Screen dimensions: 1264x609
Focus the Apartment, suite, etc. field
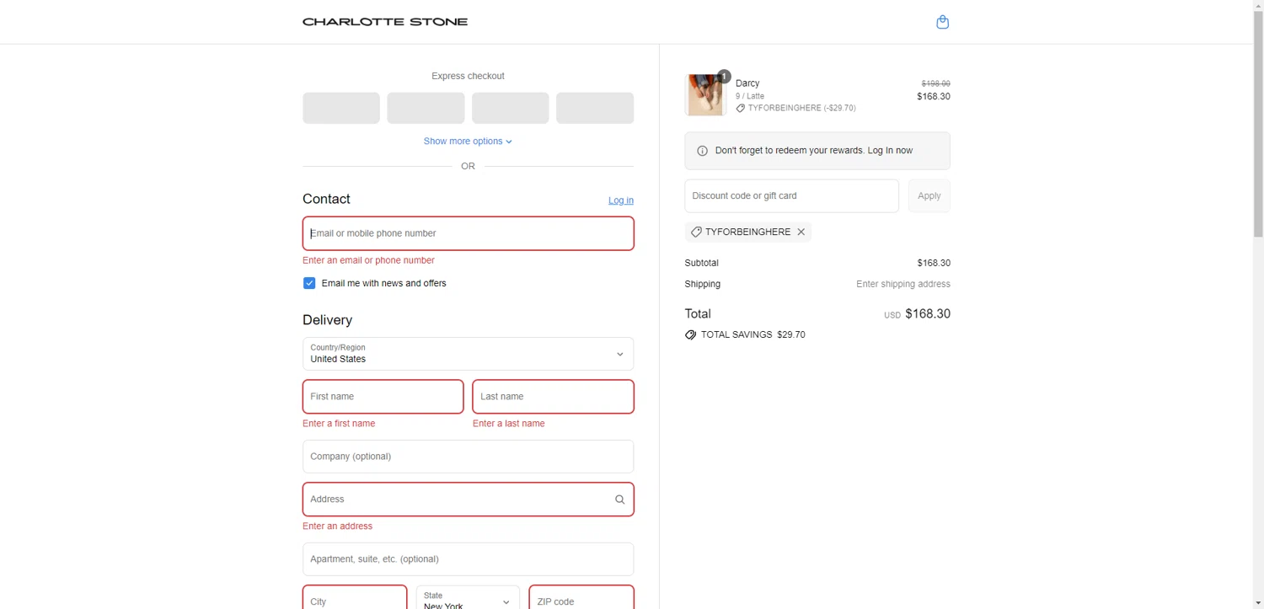point(468,559)
